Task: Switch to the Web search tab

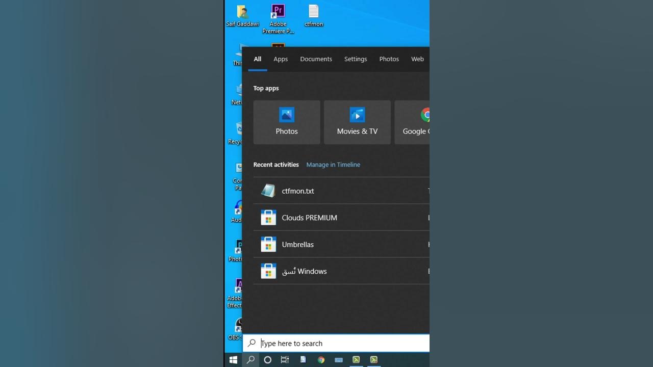Action: (417, 59)
